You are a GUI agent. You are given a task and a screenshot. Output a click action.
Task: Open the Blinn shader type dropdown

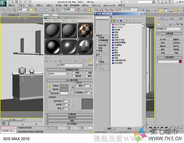[58, 74]
